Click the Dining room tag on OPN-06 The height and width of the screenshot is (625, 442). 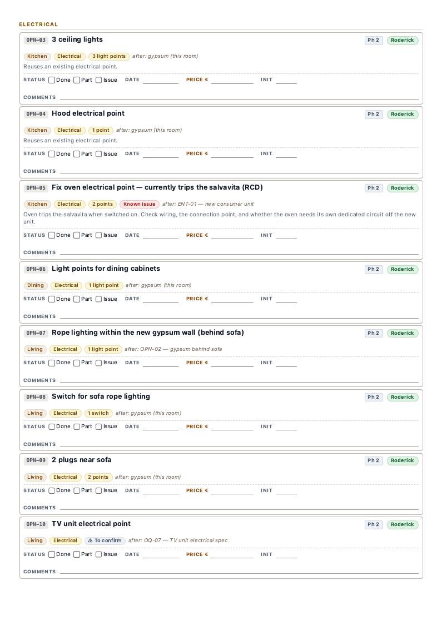coord(36,285)
